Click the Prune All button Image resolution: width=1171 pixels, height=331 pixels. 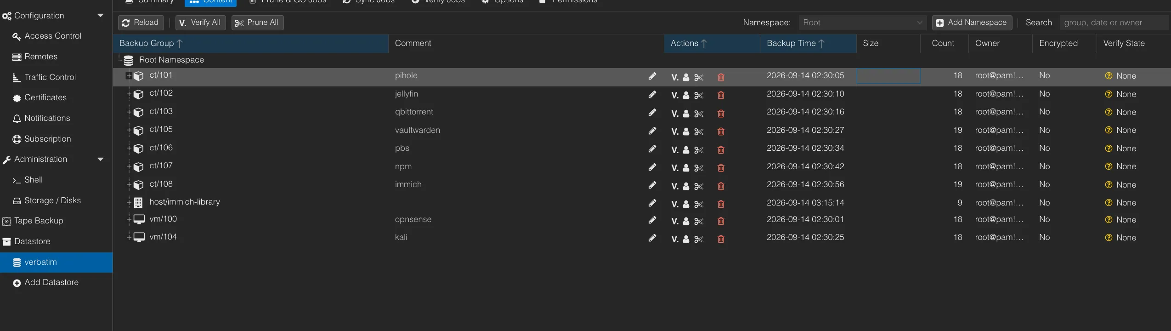click(257, 23)
